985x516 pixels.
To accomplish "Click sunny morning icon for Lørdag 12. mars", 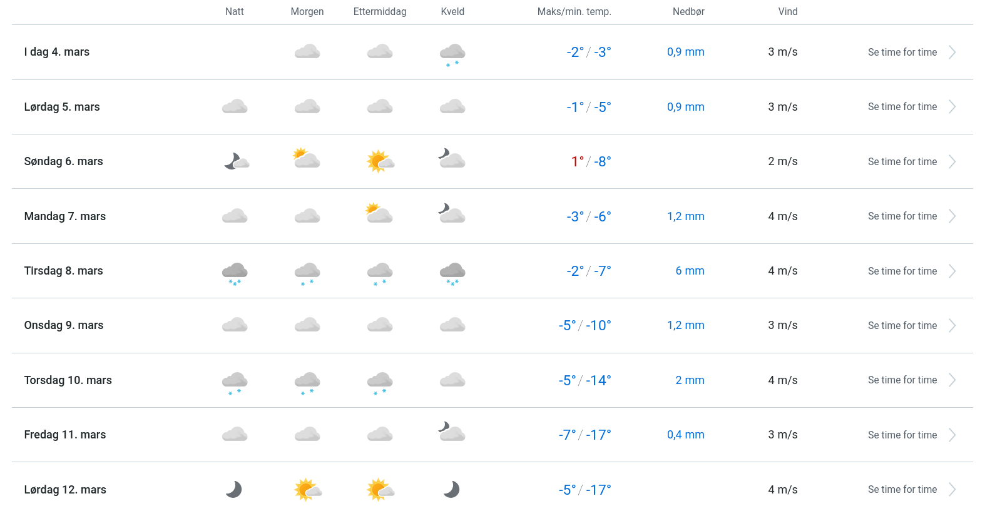I will click(307, 489).
